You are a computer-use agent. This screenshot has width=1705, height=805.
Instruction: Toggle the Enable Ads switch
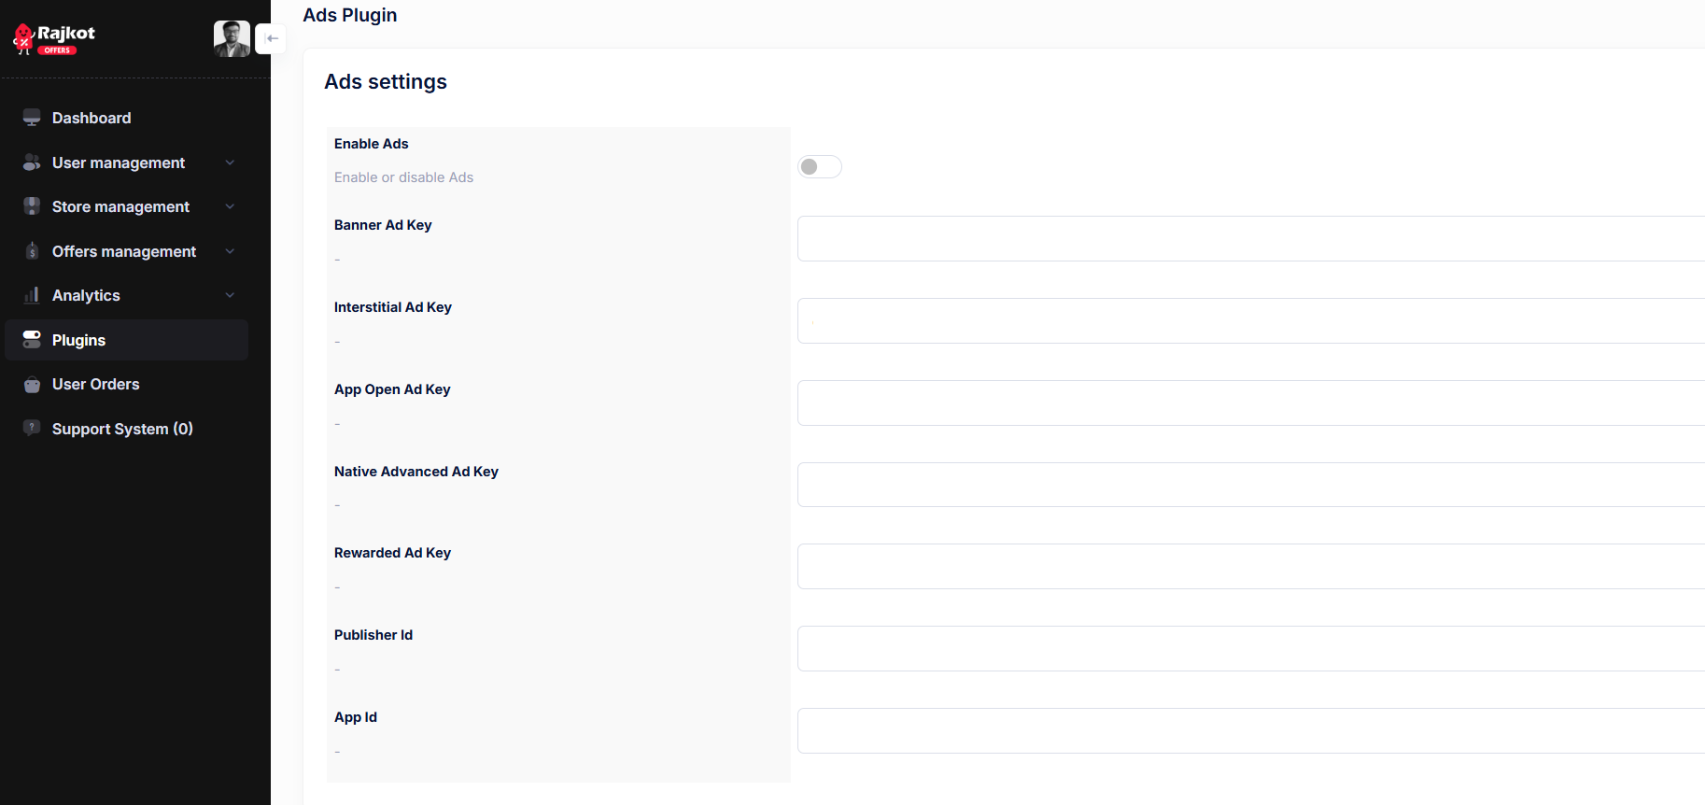pyautogui.click(x=819, y=167)
